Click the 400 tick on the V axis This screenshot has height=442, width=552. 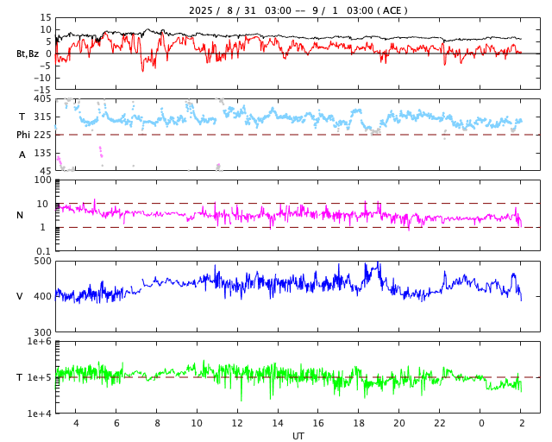point(42,296)
